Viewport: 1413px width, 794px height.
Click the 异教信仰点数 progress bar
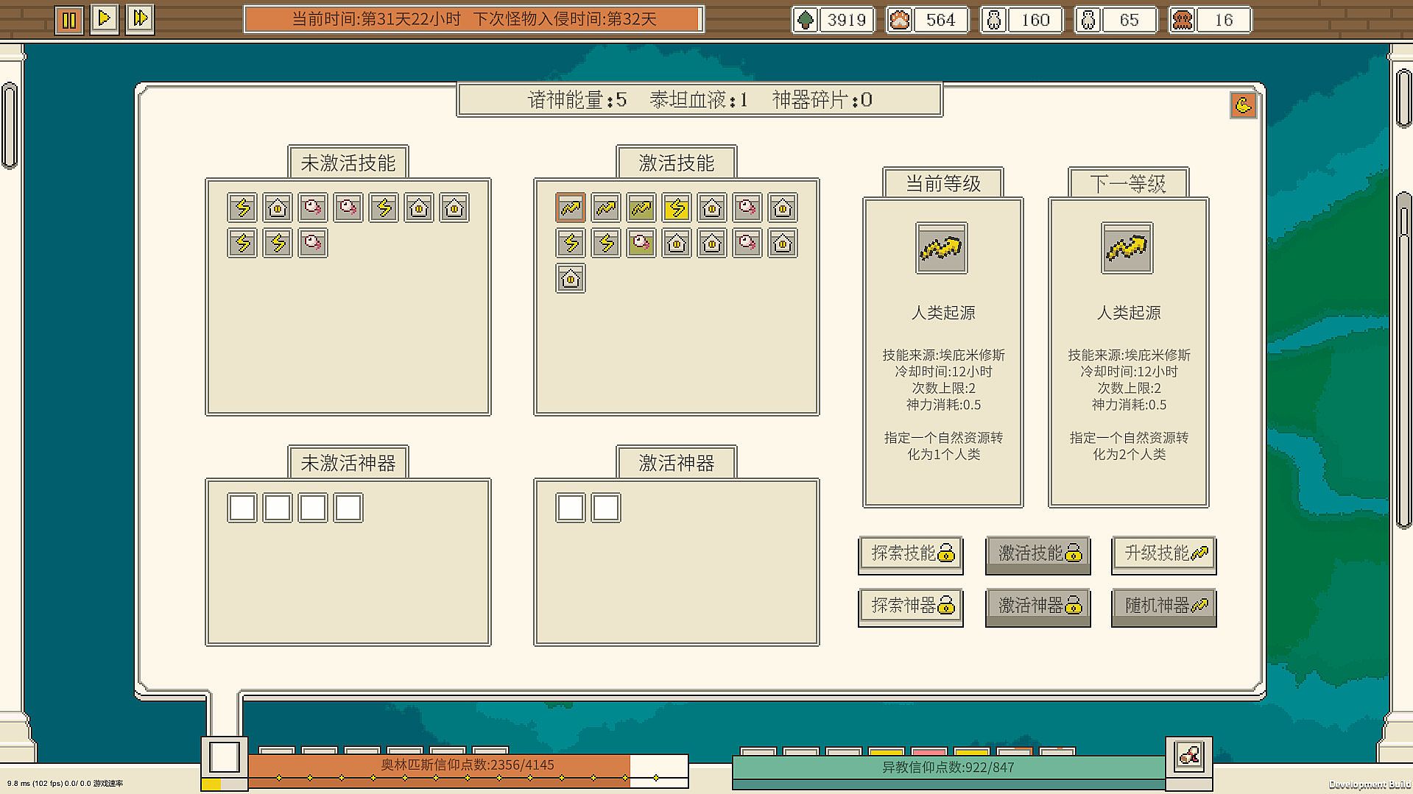[948, 772]
